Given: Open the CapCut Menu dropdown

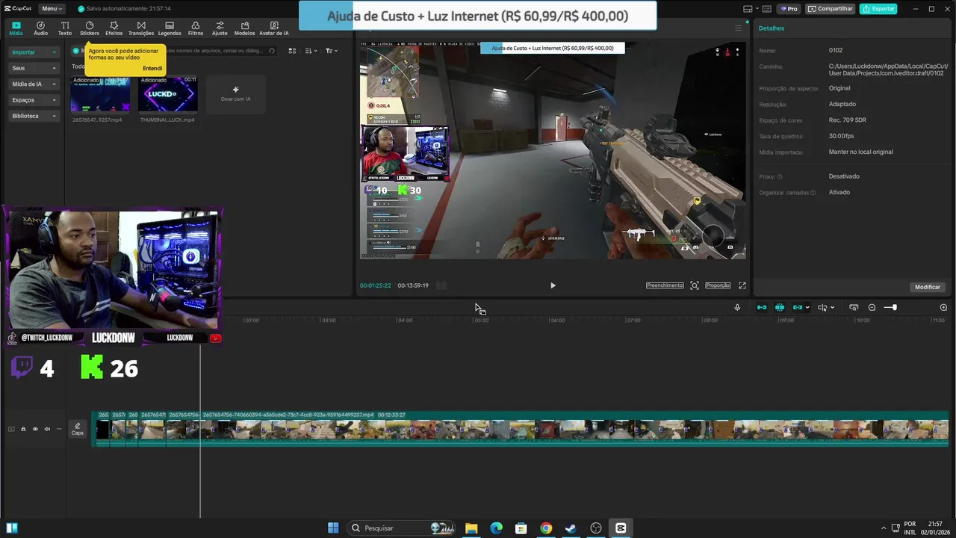Looking at the screenshot, I should pos(52,8).
